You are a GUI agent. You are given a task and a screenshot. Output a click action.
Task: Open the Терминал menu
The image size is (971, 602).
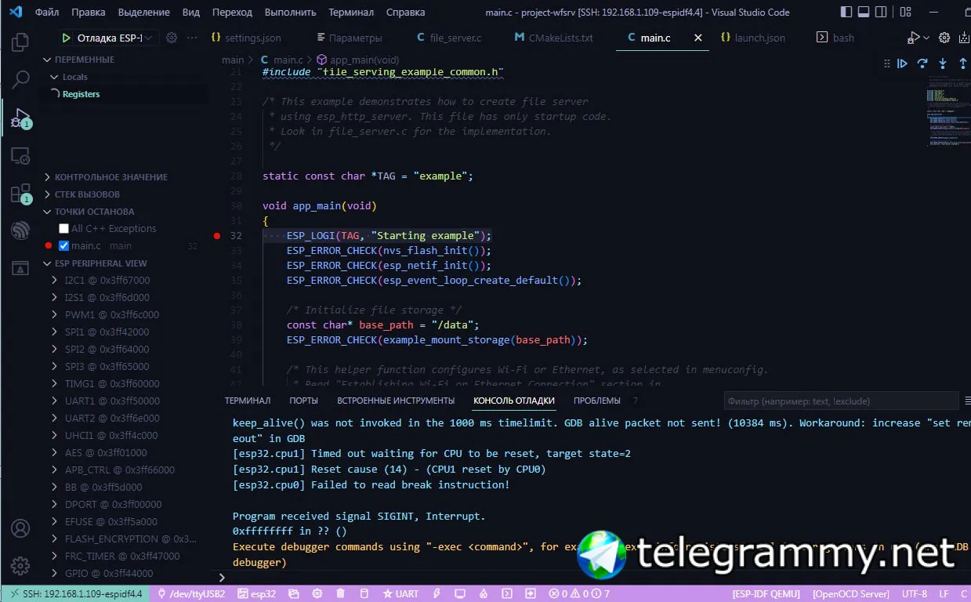tap(350, 12)
